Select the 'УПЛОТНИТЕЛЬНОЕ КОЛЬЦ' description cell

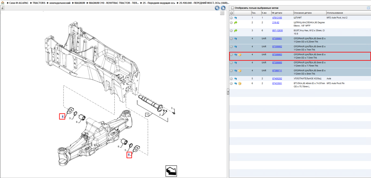307,78
